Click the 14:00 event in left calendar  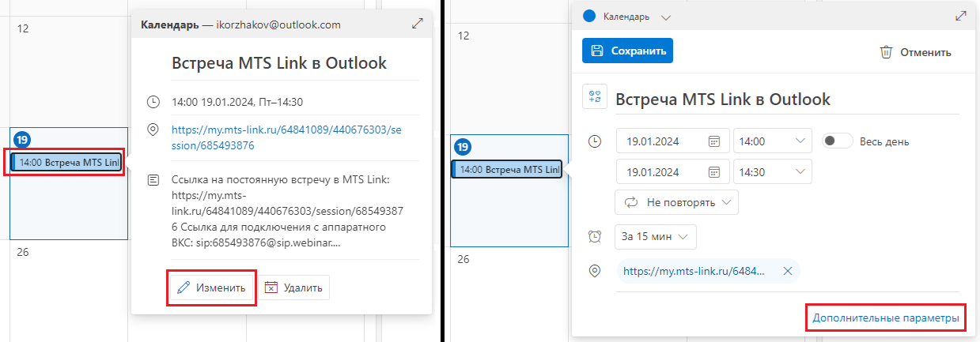click(x=66, y=162)
